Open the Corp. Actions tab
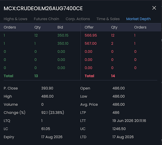 click(x=78, y=19)
